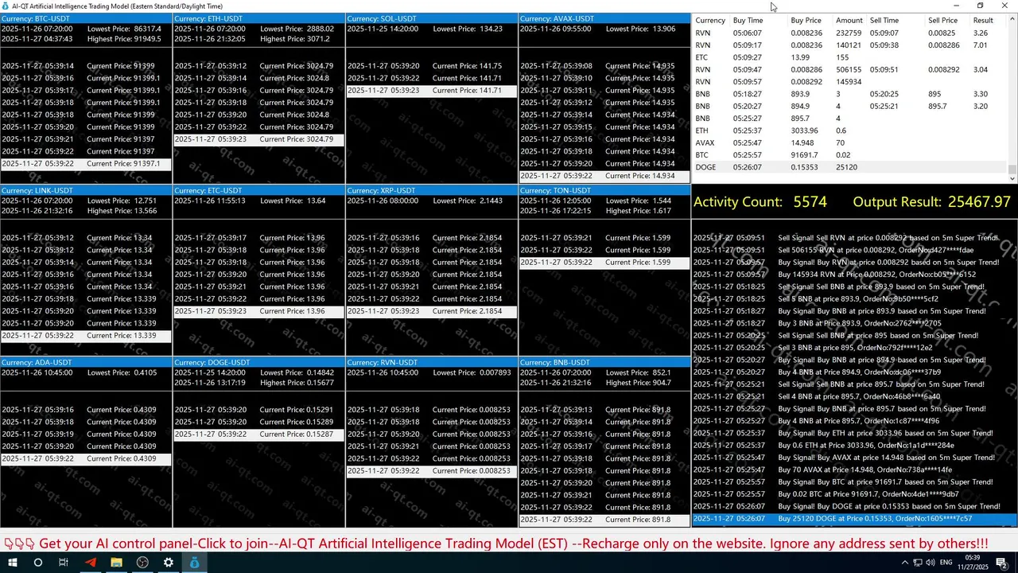1018x573 pixels.
Task: Select highlighted DOGE row Current Price: 0.15287
Action: tap(259, 435)
